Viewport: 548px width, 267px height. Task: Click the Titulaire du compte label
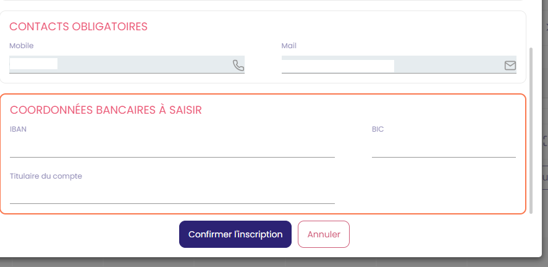pos(46,176)
